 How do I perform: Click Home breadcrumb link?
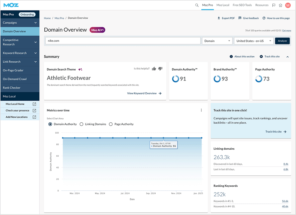47,18
